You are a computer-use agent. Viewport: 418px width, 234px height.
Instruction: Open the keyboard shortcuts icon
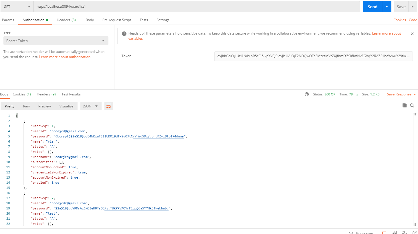(x=405, y=233)
